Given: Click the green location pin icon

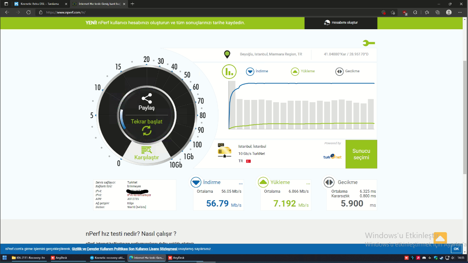Looking at the screenshot, I should [227, 54].
